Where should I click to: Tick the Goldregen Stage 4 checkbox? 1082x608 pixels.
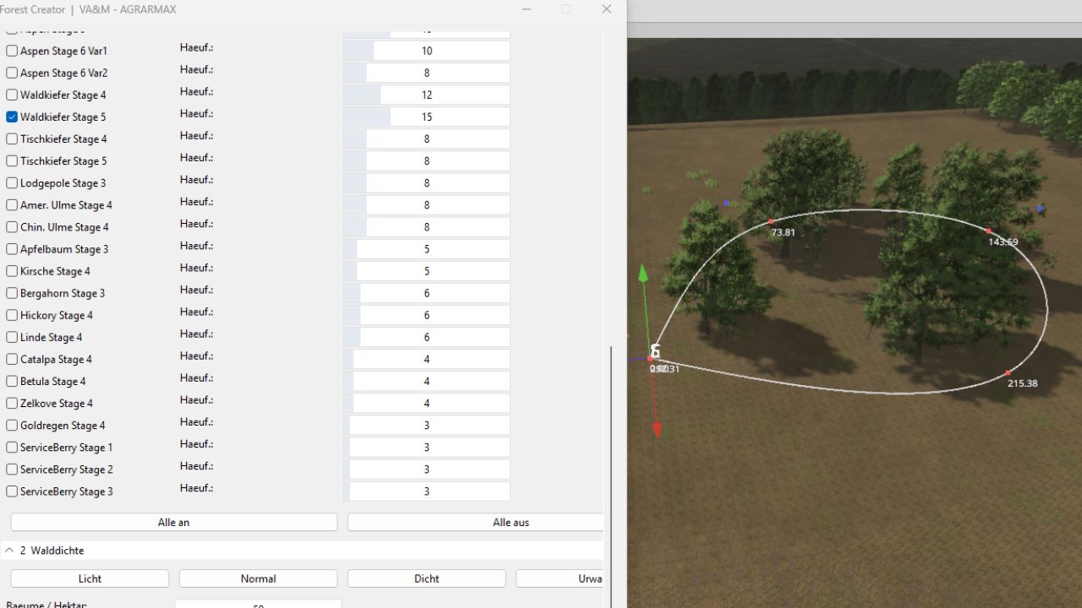click(12, 426)
